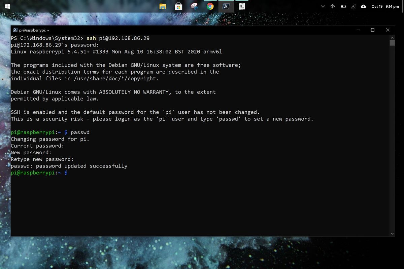Image resolution: width=404 pixels, height=269 pixels.
Task: Open Notepad from the taskbar
Action: (242, 6)
